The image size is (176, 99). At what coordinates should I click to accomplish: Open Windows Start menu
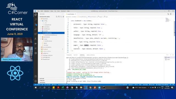point(35,87)
